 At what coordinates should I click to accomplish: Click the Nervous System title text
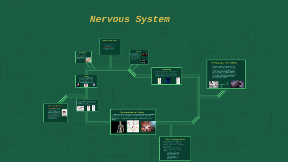(x=130, y=19)
